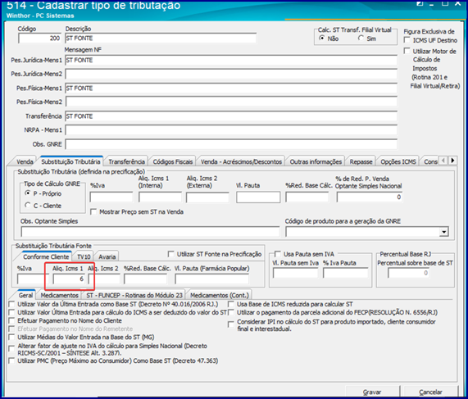The height and width of the screenshot is (399, 468).
Task: Check Alterar fator de ajuste no IVA
Action: [11, 348]
